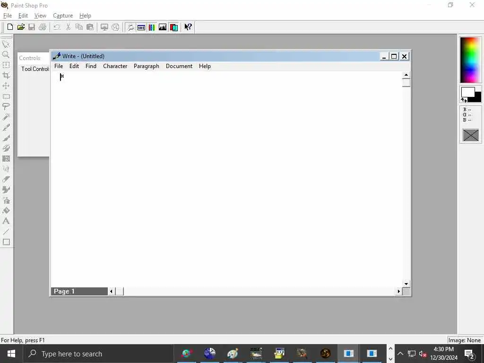
Task: Select the Magic Wand tool
Action: 6,117
